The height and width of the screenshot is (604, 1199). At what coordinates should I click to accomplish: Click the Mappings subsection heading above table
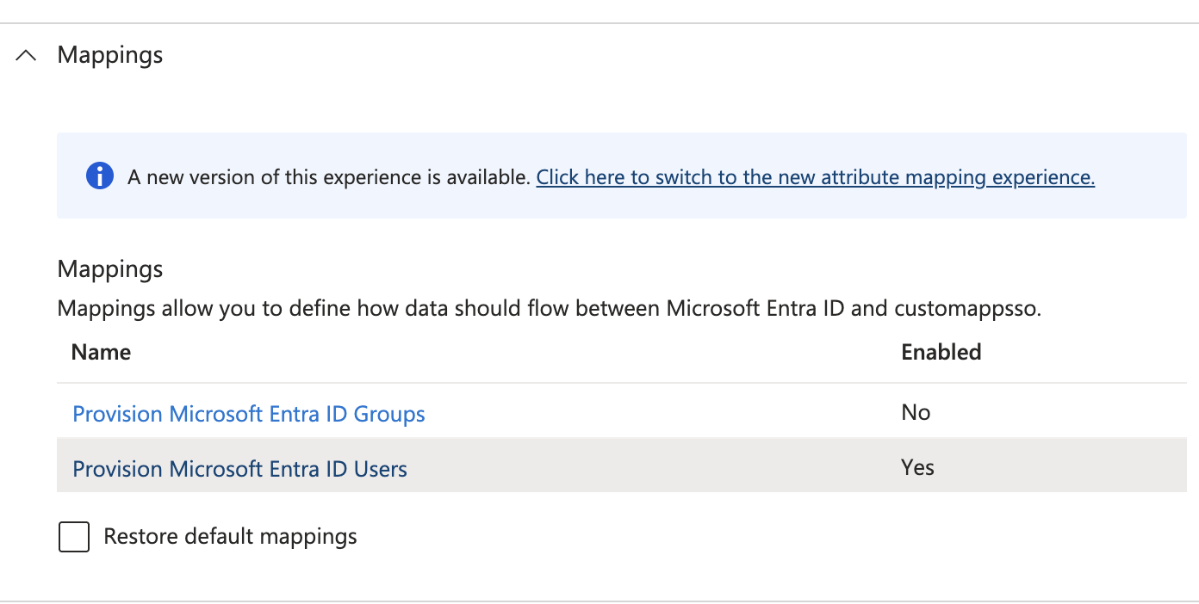tap(110, 269)
